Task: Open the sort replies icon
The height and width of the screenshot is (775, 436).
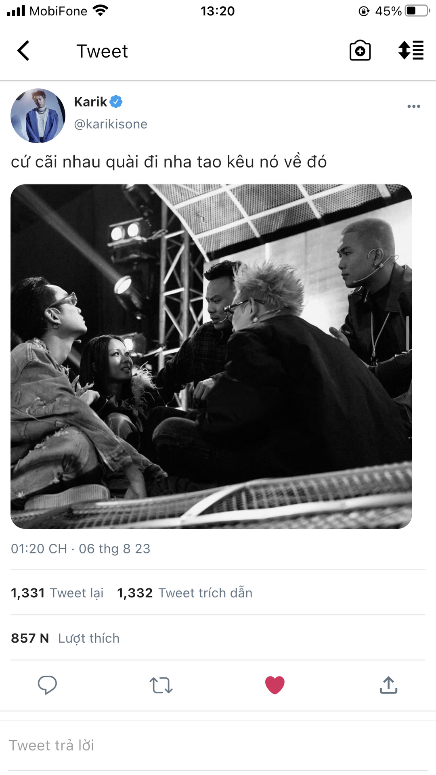Action: coord(411,50)
